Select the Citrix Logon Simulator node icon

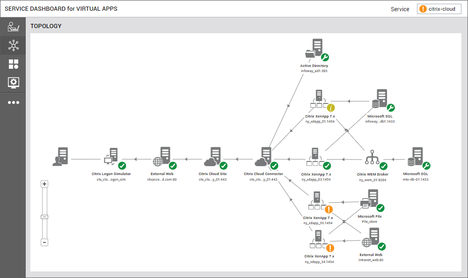coord(111,156)
